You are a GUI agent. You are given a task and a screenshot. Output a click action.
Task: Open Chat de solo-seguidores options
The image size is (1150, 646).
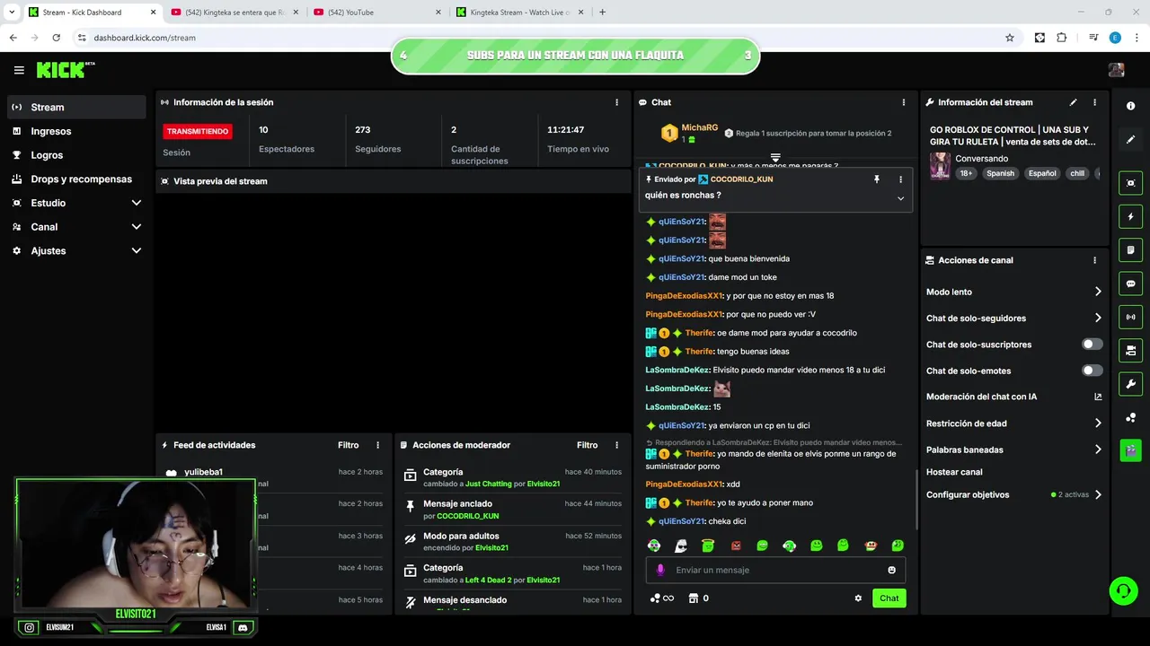(x=1014, y=318)
